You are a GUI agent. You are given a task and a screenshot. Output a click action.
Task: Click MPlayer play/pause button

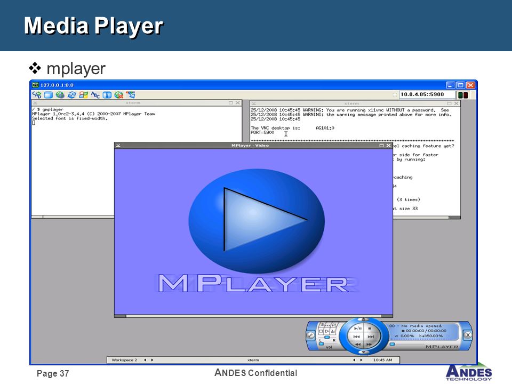pyautogui.click(x=358, y=329)
